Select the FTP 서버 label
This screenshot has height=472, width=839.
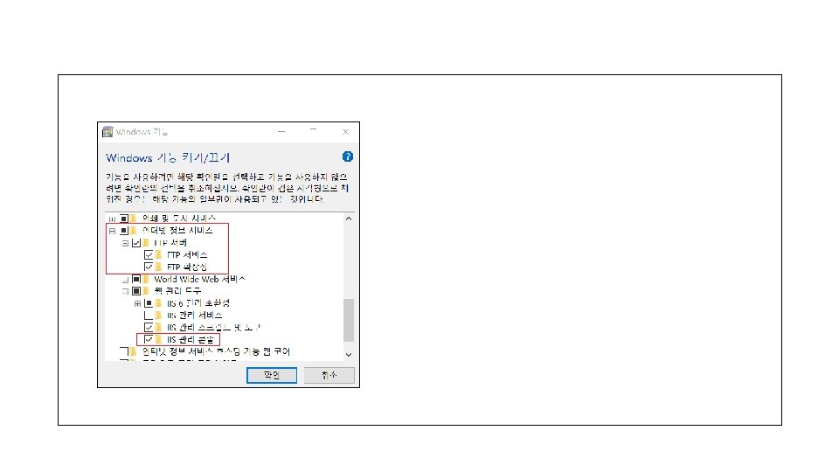tap(170, 243)
